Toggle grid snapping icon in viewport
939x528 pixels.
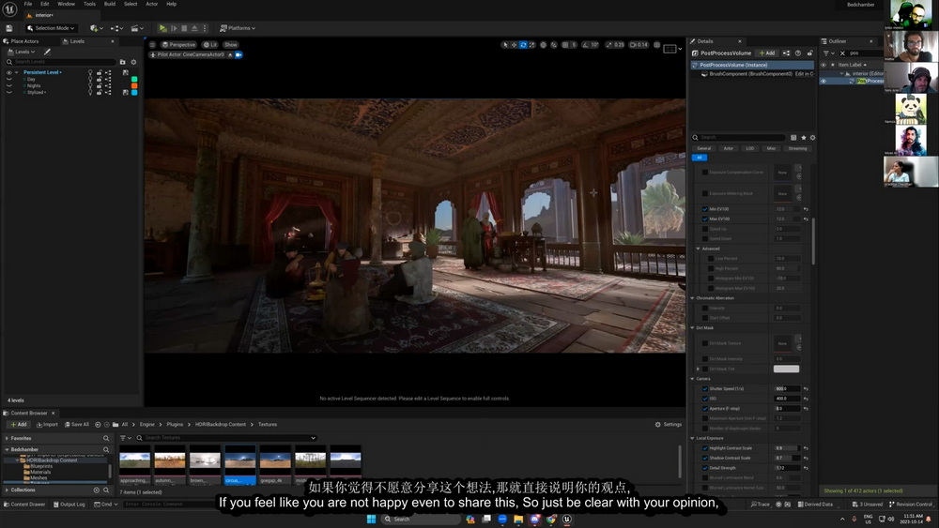click(565, 45)
